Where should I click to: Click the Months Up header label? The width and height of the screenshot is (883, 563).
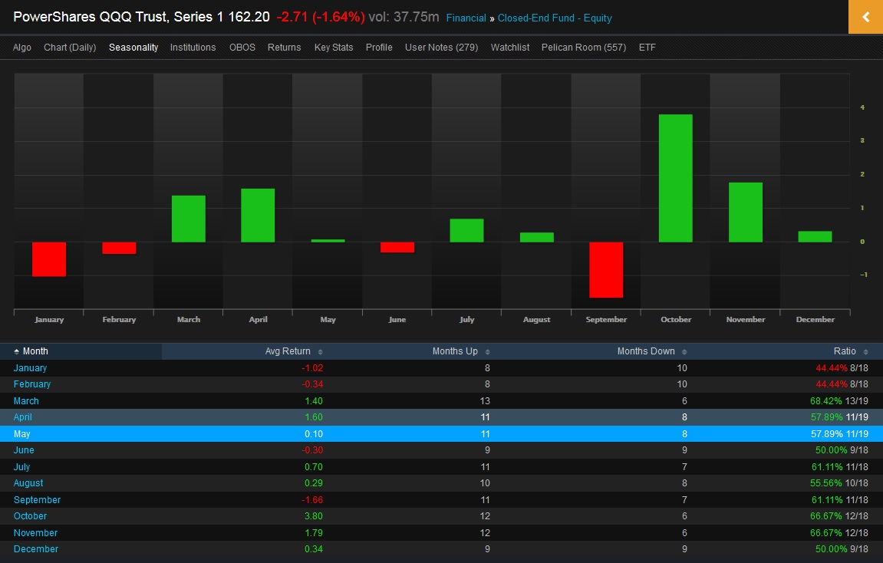click(455, 351)
